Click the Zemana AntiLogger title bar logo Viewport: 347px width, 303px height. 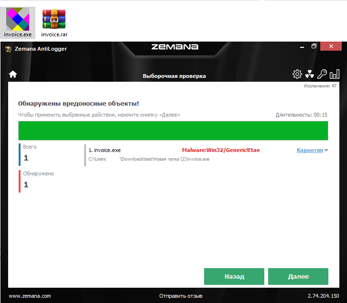(x=8, y=49)
